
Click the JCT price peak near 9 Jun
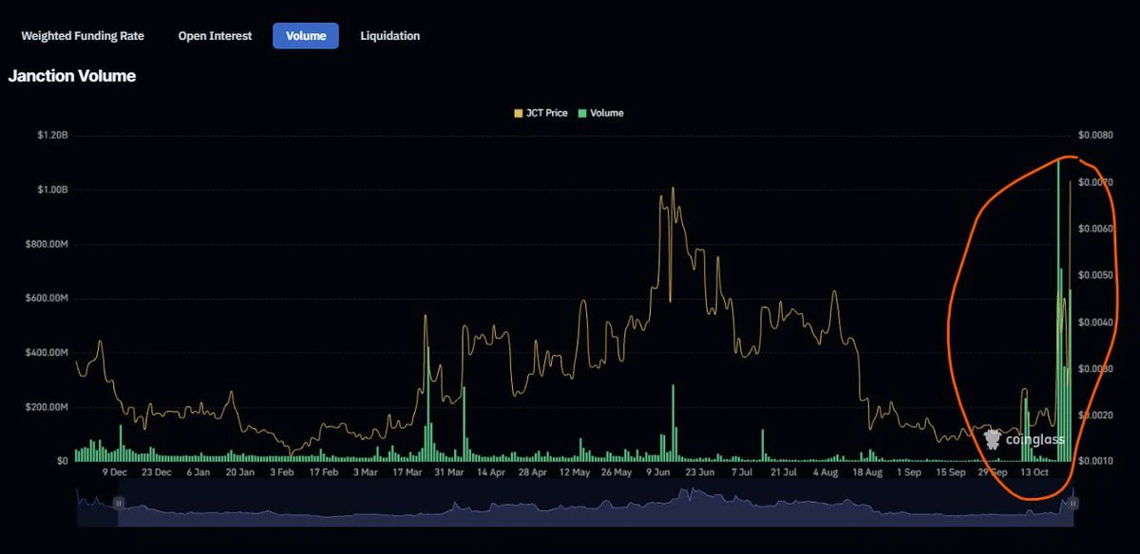pos(672,190)
